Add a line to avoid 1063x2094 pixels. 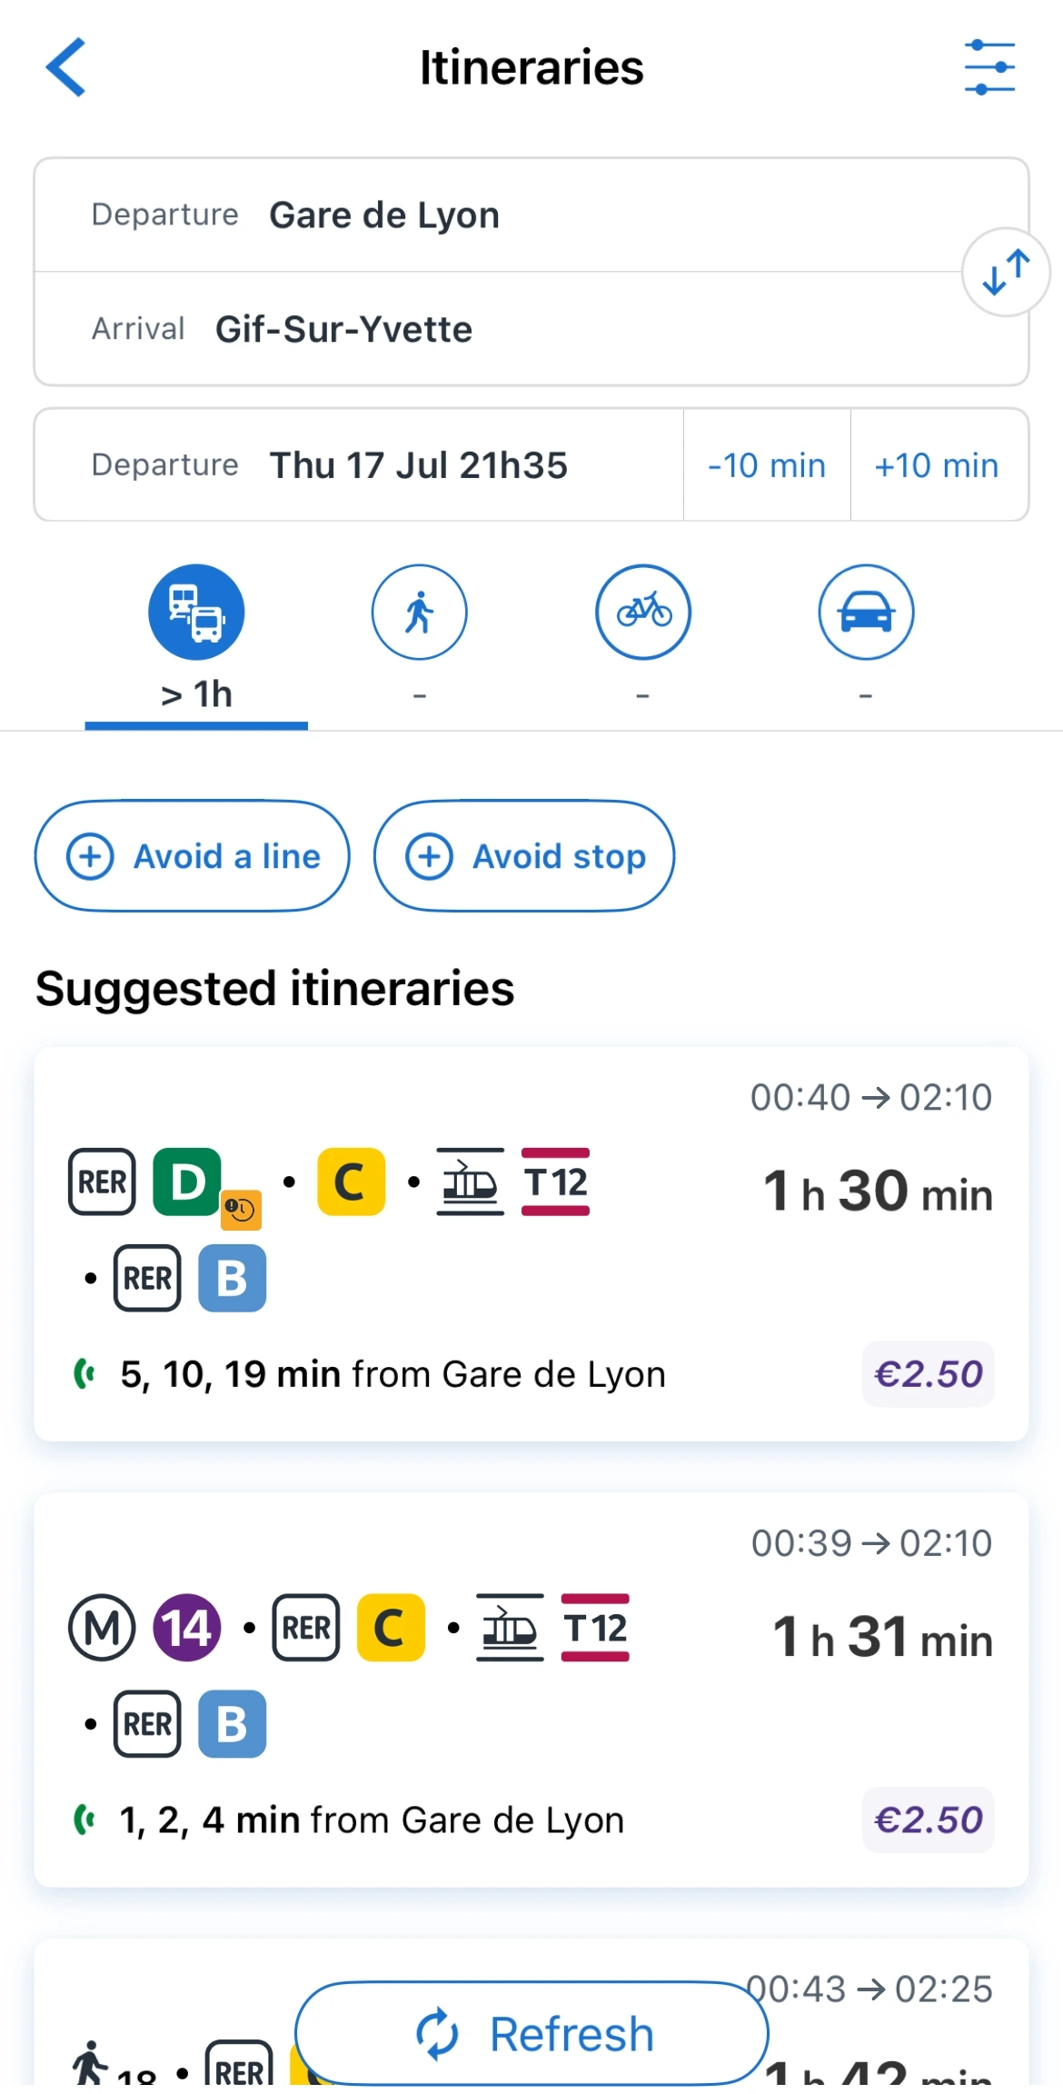(x=193, y=856)
